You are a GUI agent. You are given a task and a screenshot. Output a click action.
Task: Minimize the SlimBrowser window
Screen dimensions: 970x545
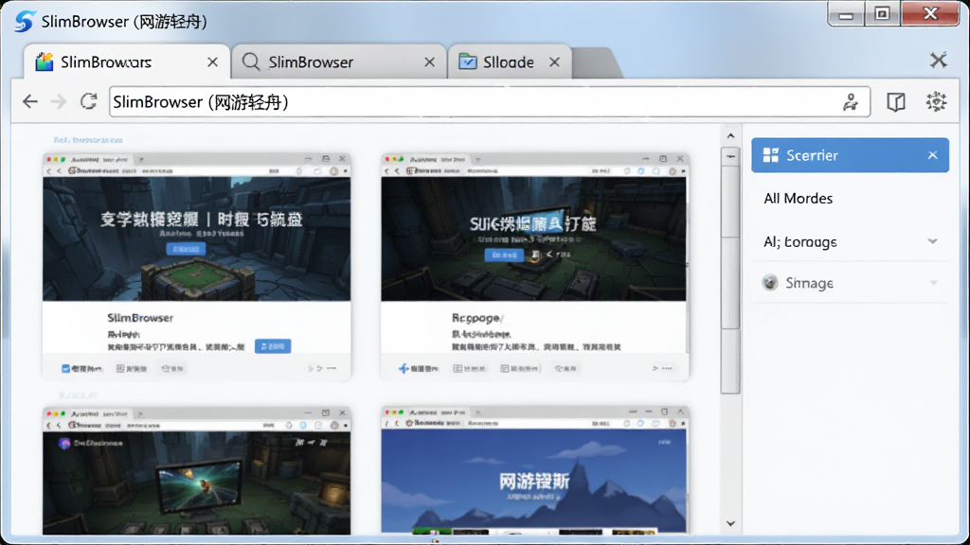846,14
